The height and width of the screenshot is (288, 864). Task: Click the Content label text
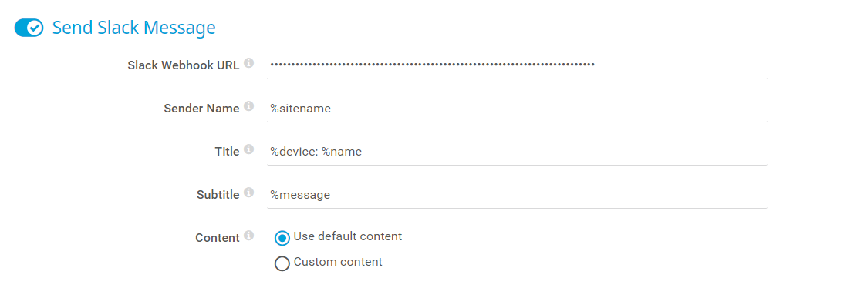(218, 238)
